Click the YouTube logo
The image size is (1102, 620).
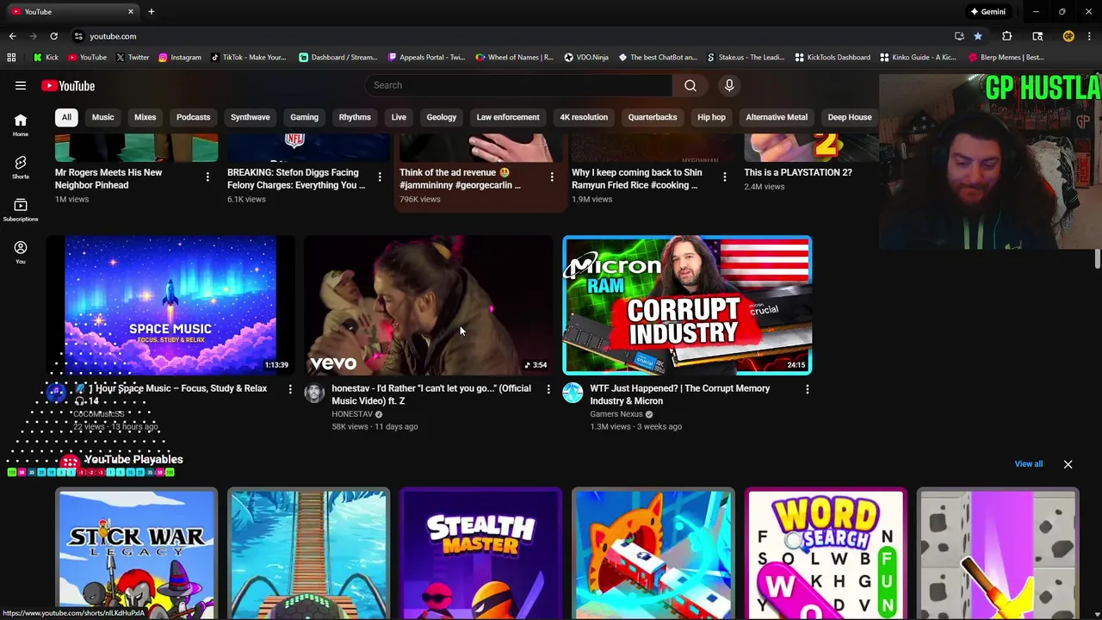[68, 85]
